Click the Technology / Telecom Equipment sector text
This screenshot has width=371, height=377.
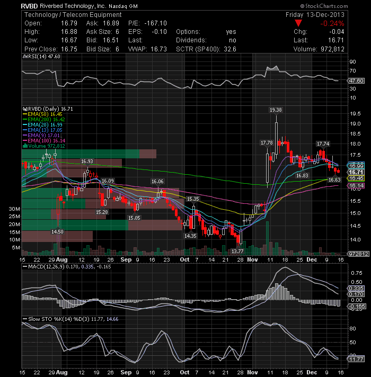pos(73,15)
